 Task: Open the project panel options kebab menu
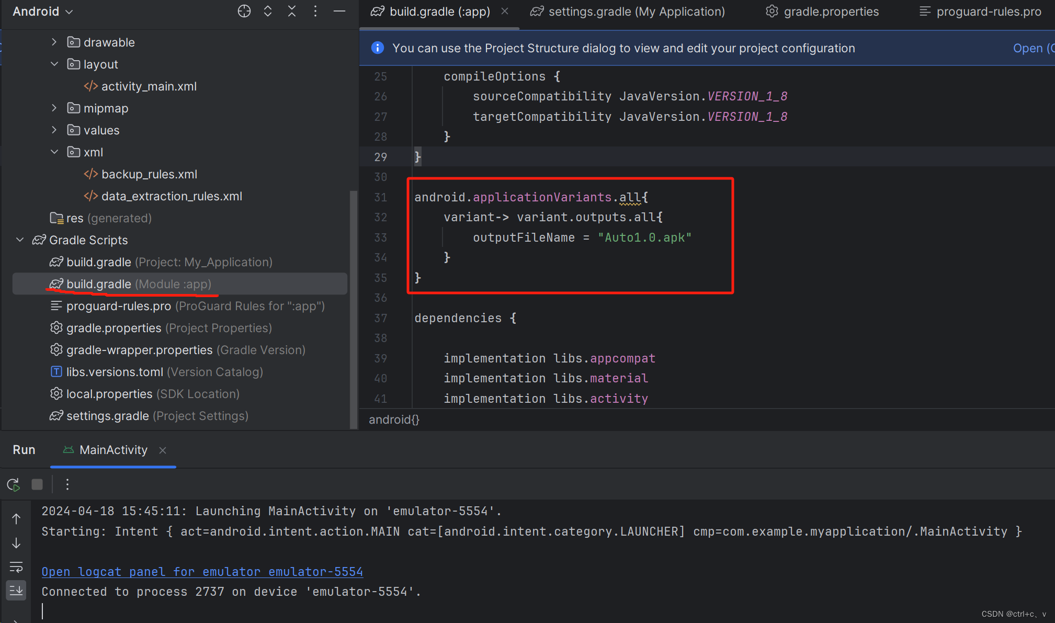coord(315,12)
